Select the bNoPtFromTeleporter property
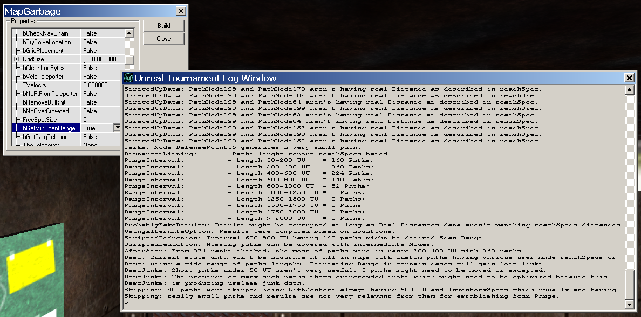 pos(50,94)
